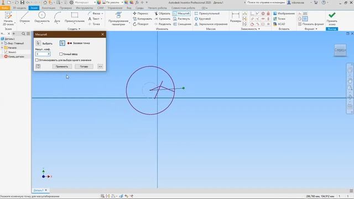Choose the Текст tool
This screenshot has width=354, height=199.
(95, 19)
